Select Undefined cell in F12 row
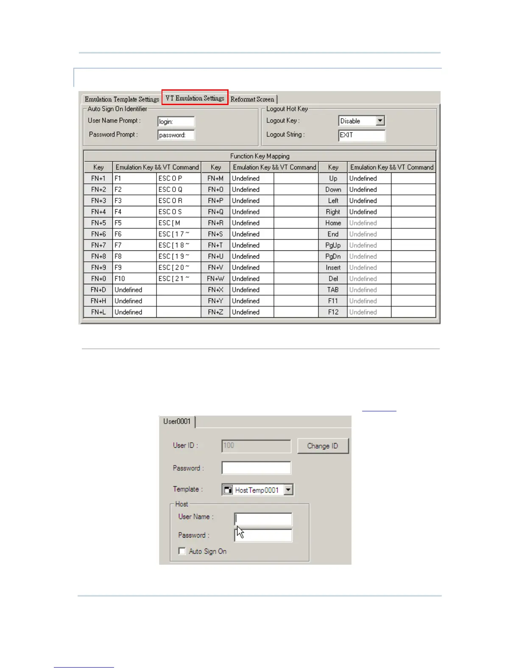 (369, 312)
